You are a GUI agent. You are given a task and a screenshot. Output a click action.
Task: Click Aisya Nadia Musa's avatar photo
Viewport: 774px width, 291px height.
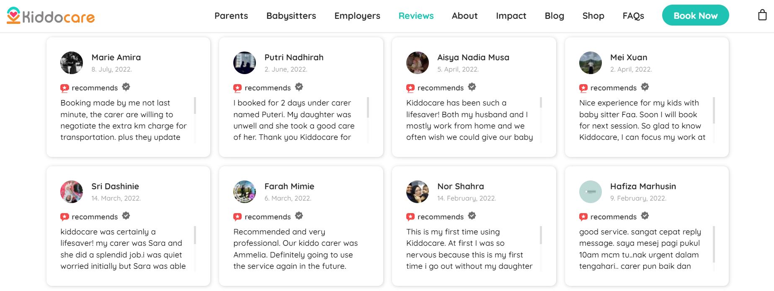[x=418, y=63]
